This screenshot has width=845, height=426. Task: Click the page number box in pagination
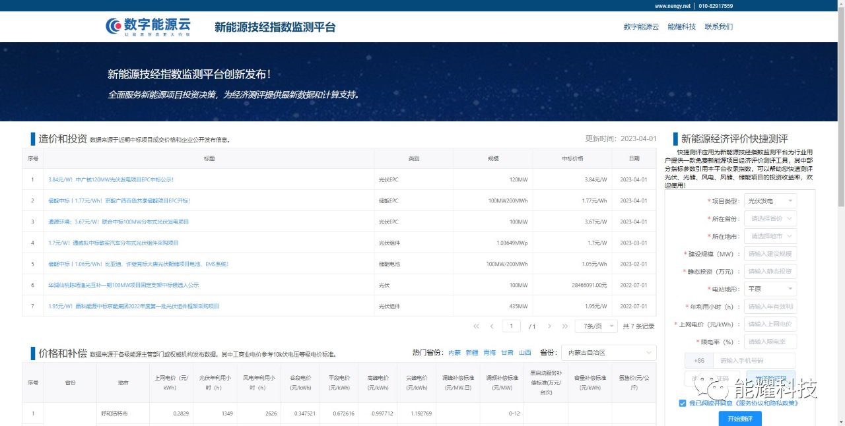click(x=512, y=326)
